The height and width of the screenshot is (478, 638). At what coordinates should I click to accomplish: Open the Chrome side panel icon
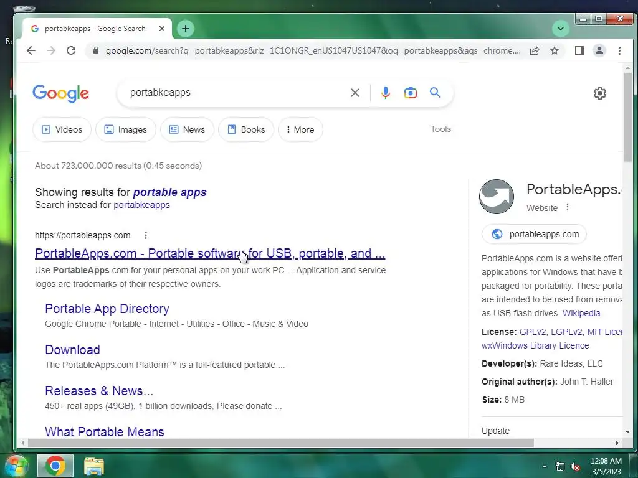tap(579, 50)
